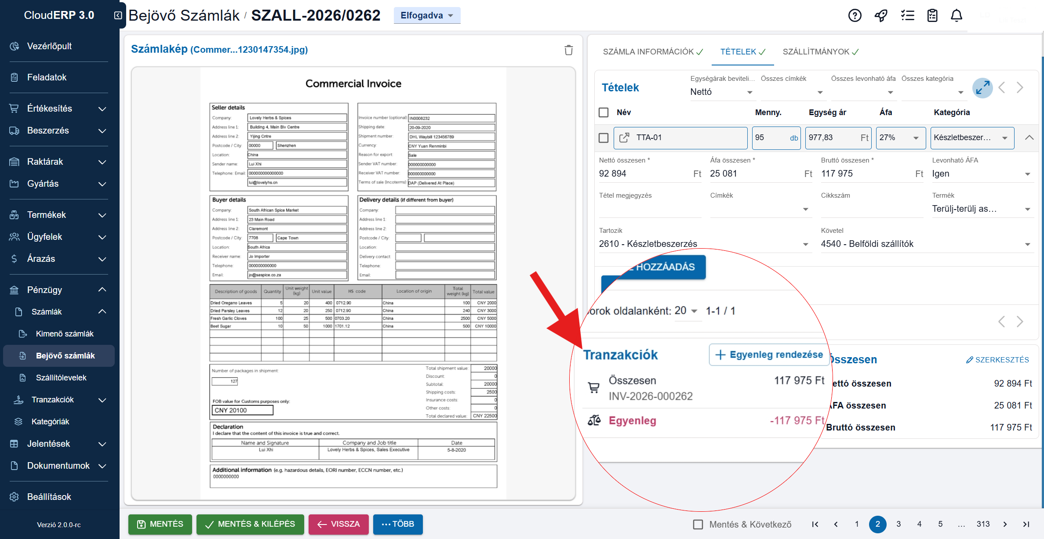Open the rocket launch icon
The height and width of the screenshot is (539, 1044).
click(881, 16)
